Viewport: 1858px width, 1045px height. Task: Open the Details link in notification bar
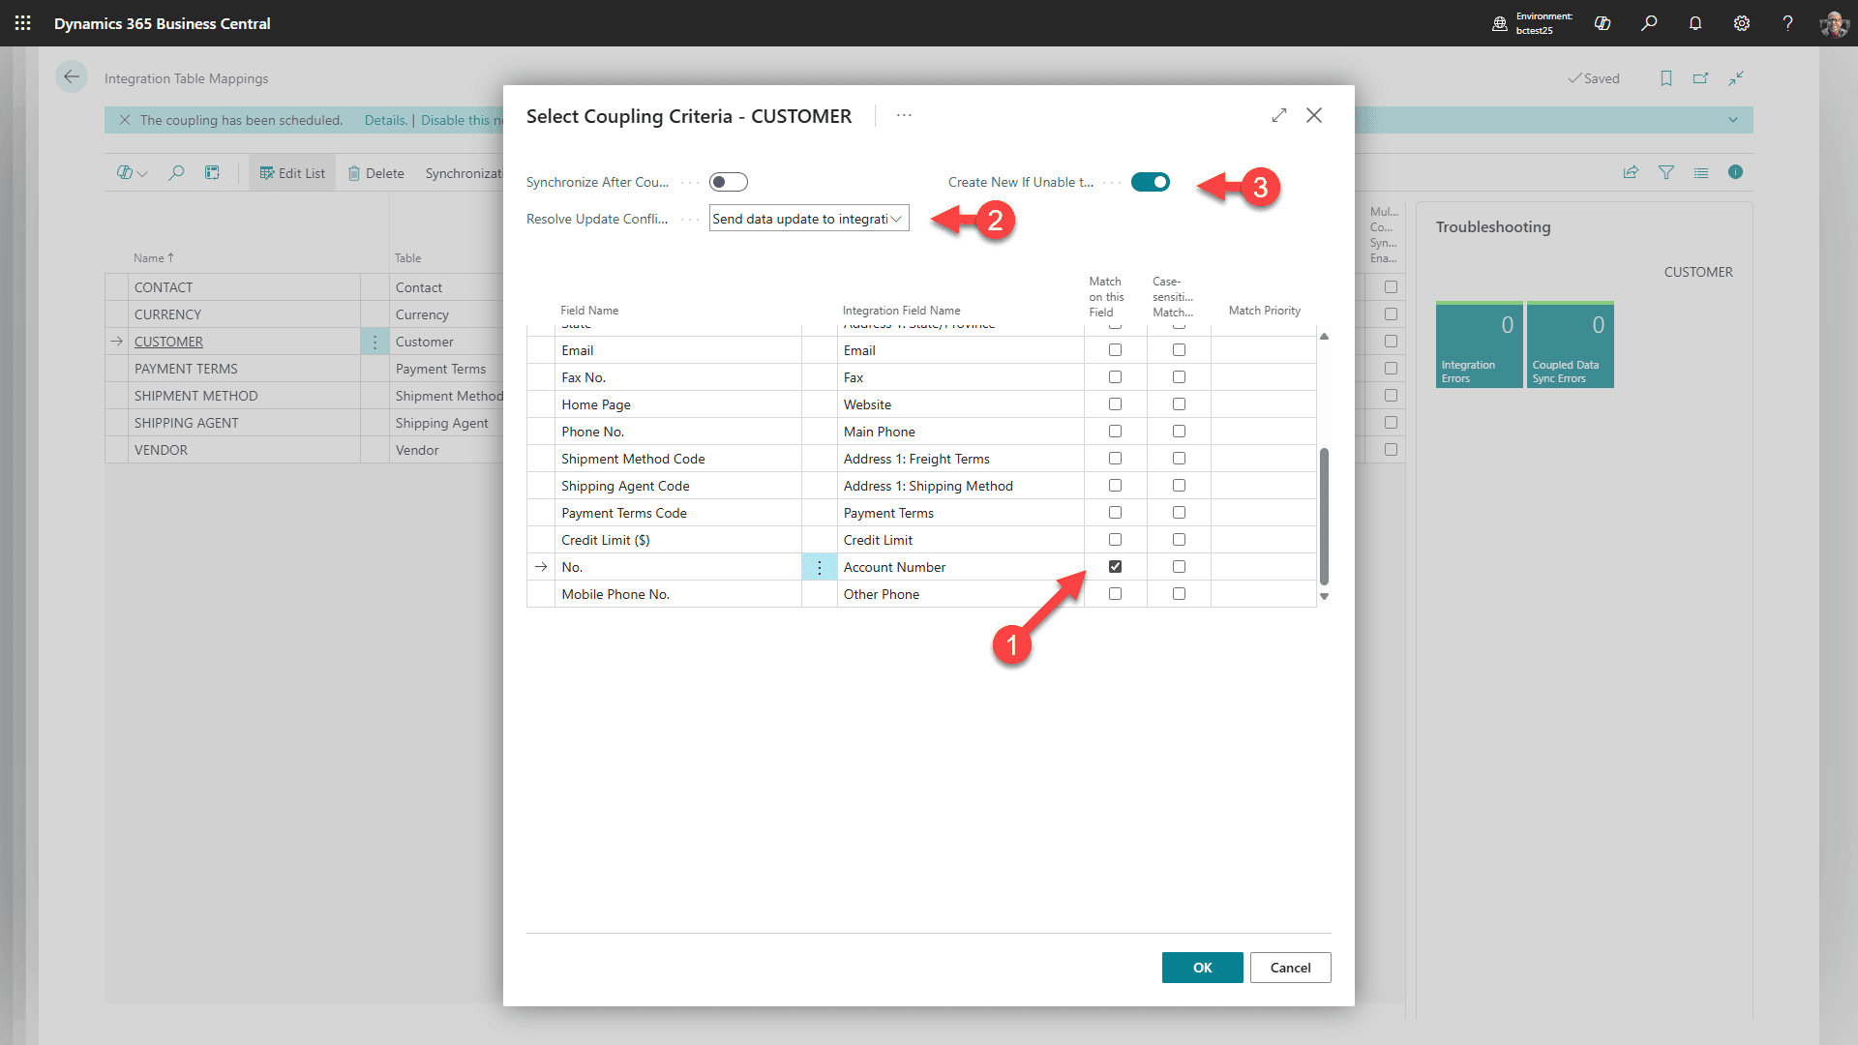pos(385,120)
